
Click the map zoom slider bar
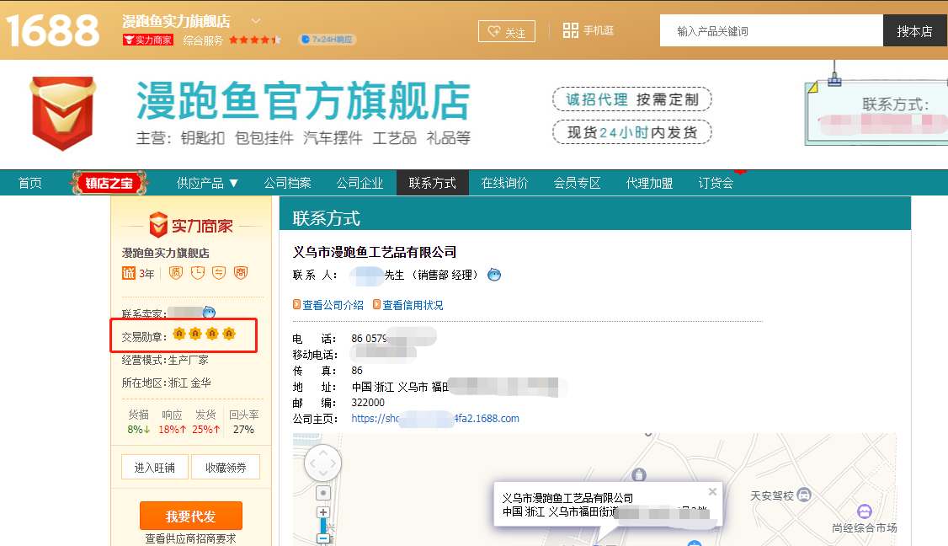(x=323, y=526)
